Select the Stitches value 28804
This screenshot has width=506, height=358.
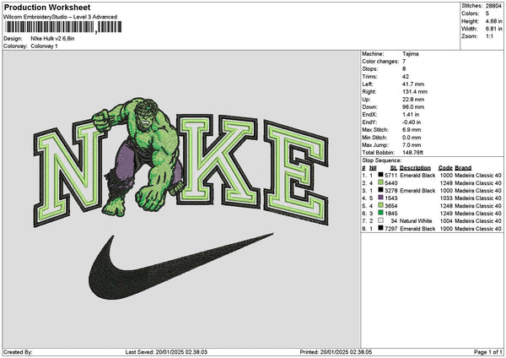click(493, 6)
